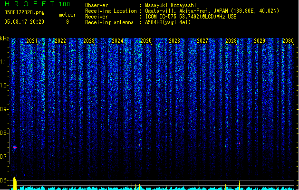Click the meteor count value 9
The image size is (299, 190).
pyautogui.click(x=68, y=22)
